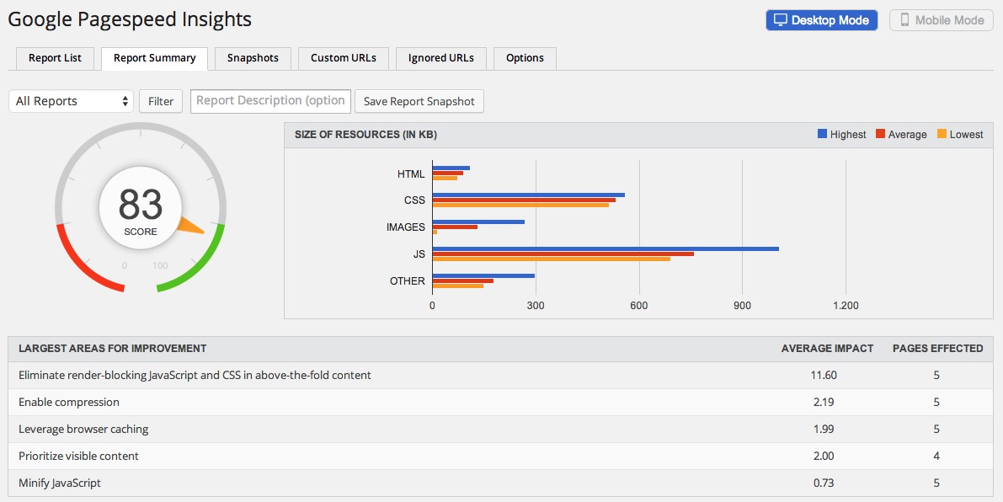Click the blue Highest bar for JS
This screenshot has height=502, width=1003.
click(606, 248)
